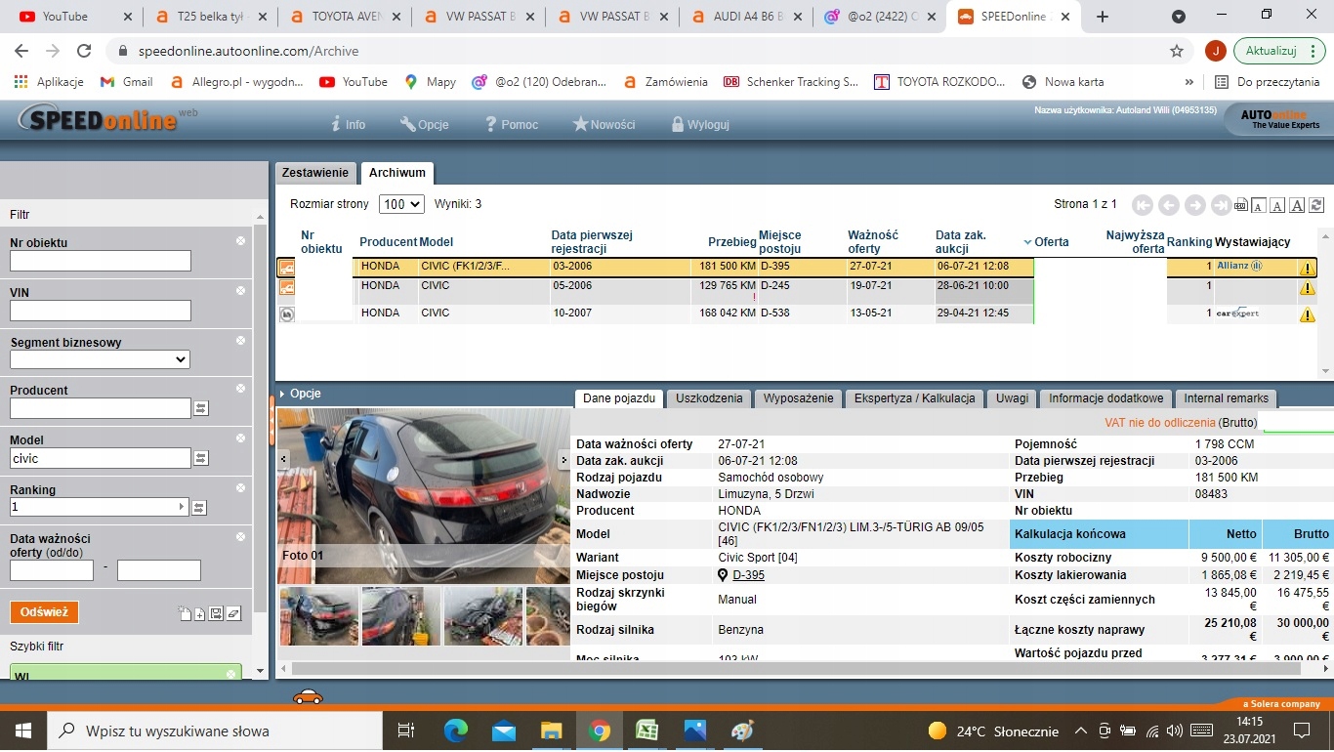Select the largest font size icon
1334x752 pixels.
point(1297,205)
